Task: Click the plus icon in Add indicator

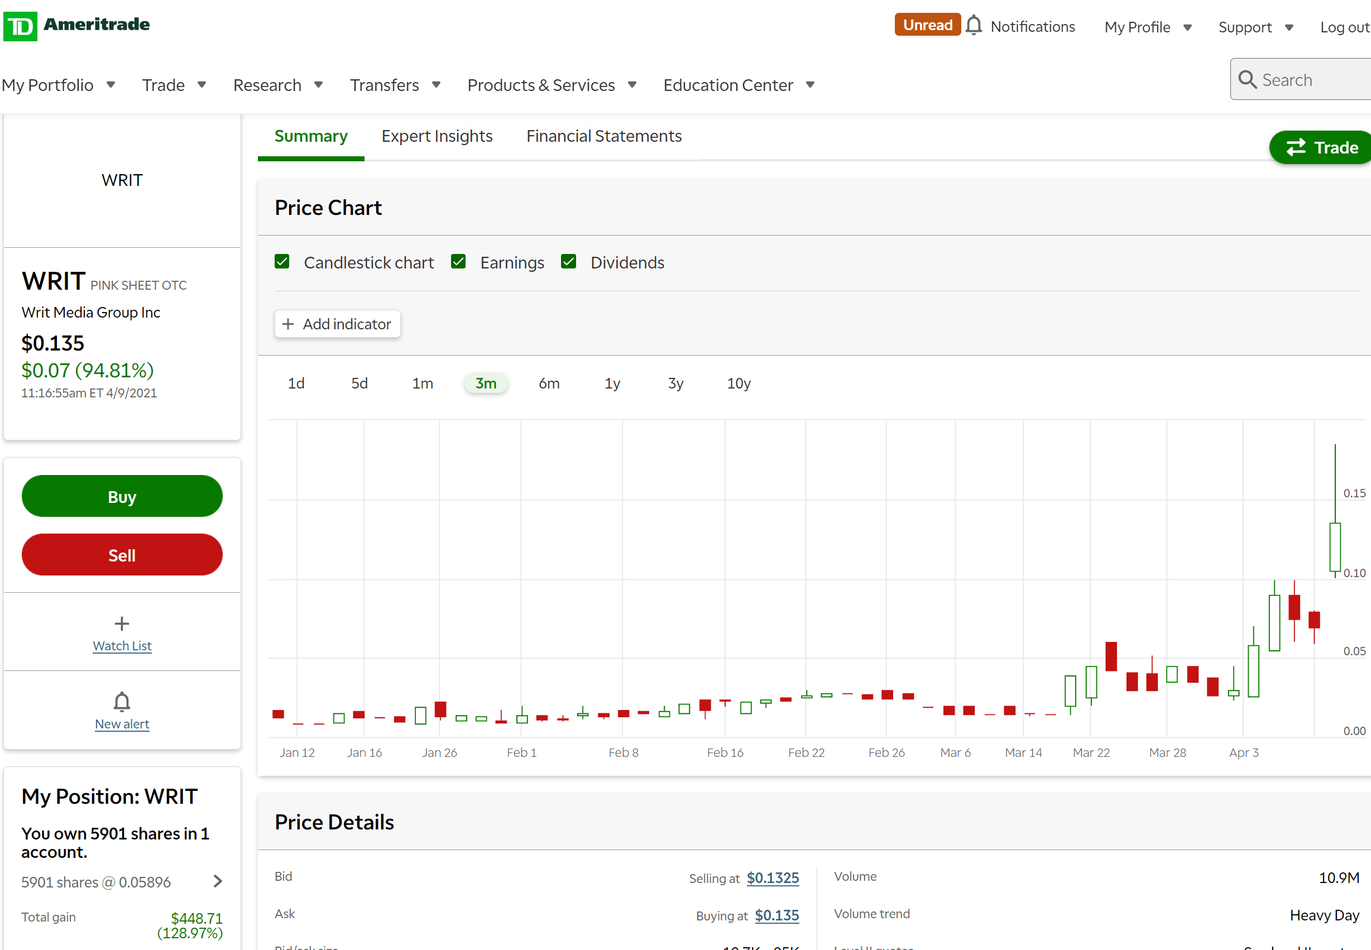Action: point(288,324)
